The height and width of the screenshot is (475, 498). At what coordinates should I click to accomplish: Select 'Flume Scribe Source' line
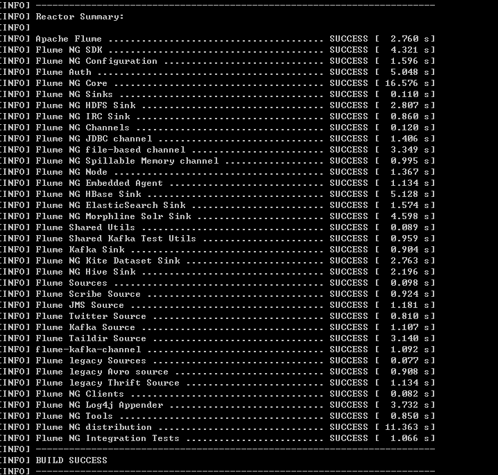218,294
